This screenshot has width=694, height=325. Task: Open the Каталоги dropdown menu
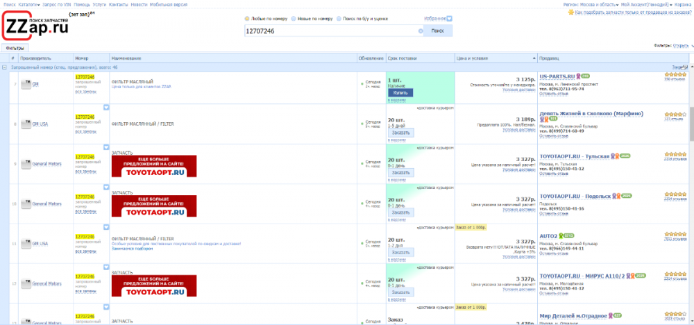[x=29, y=4]
